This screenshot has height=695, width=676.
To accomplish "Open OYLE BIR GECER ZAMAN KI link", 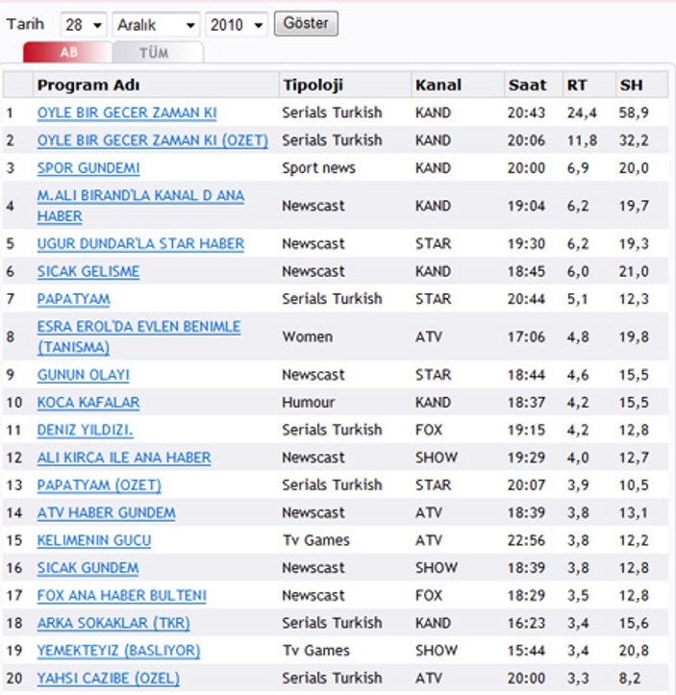I will (x=127, y=113).
